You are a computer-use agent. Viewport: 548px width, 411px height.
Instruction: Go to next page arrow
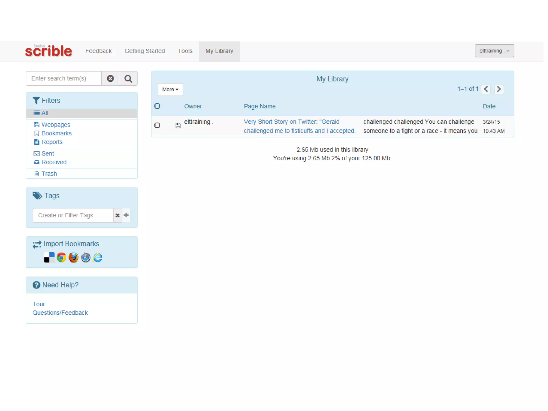click(x=499, y=89)
